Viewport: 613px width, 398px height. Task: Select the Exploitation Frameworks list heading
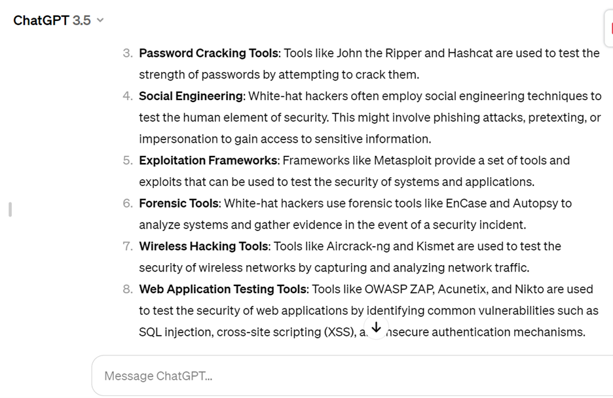pos(206,160)
